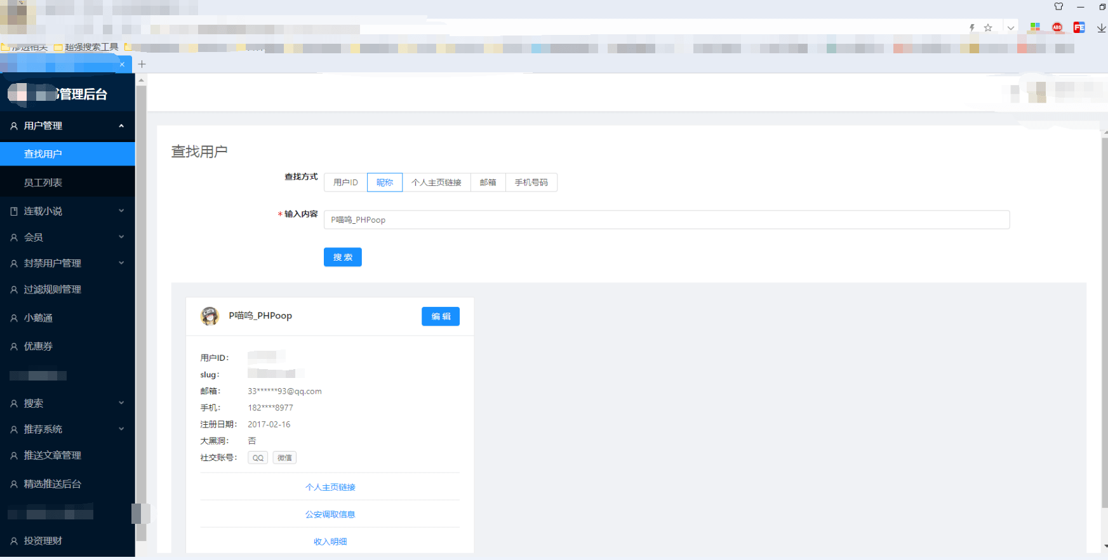Click the 连载小说 document icon
1108x560 pixels.
click(14, 211)
